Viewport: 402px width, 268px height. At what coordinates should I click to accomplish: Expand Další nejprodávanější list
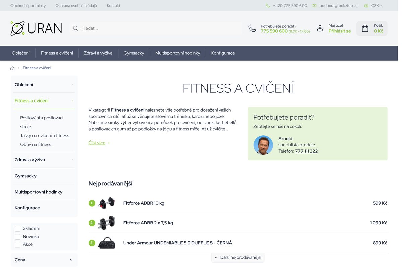click(x=238, y=257)
